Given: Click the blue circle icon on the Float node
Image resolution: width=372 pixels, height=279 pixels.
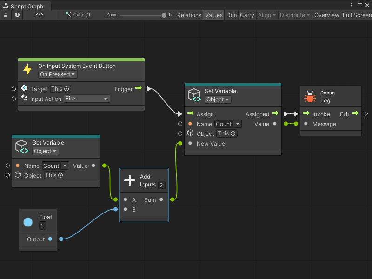Looking at the screenshot, I should (x=28, y=222).
